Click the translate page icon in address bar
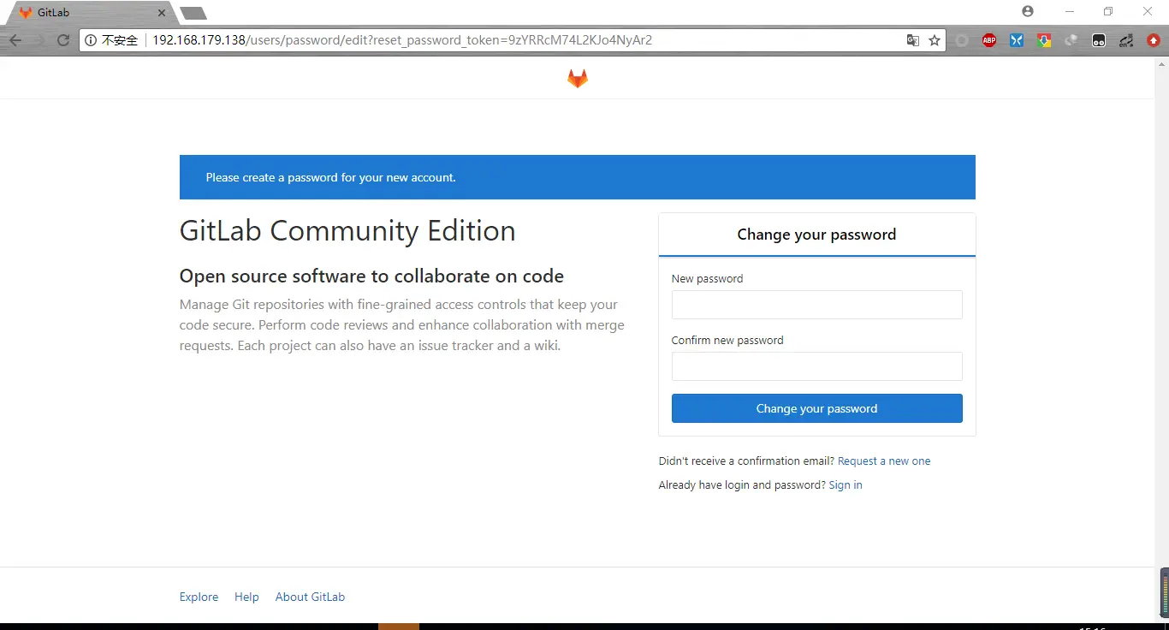Screen dimensions: 1169x630 [913, 40]
